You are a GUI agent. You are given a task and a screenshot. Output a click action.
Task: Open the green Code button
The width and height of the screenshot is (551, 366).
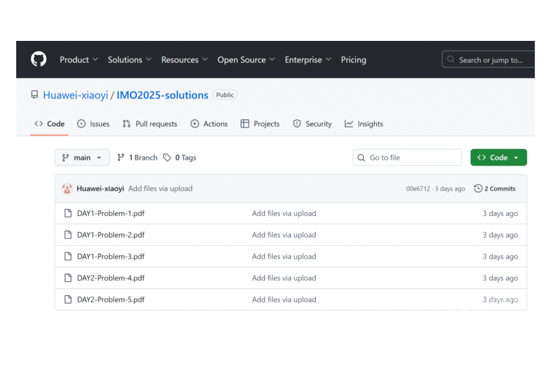pyautogui.click(x=498, y=157)
